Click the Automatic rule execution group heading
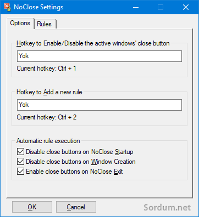The image size is (199, 217). (48, 141)
